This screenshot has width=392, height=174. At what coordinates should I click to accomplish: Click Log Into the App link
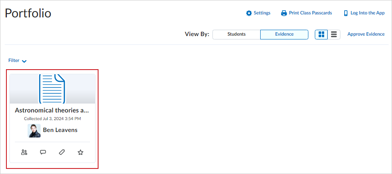click(368, 13)
